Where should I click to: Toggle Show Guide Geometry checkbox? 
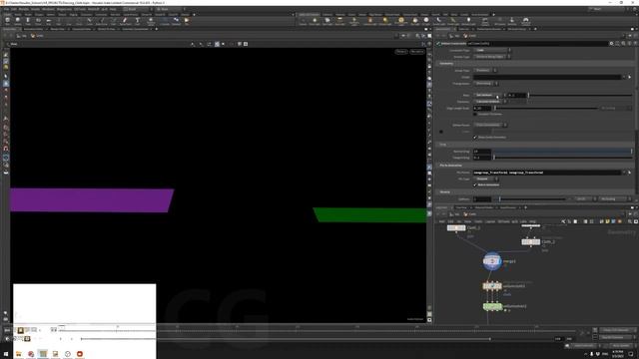tap(475, 138)
